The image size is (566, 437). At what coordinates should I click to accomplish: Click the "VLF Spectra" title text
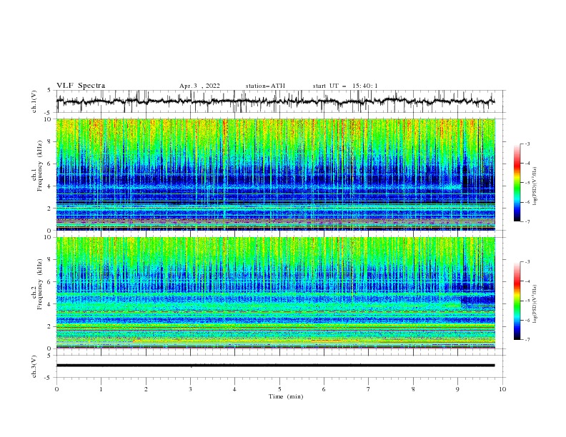coord(81,86)
